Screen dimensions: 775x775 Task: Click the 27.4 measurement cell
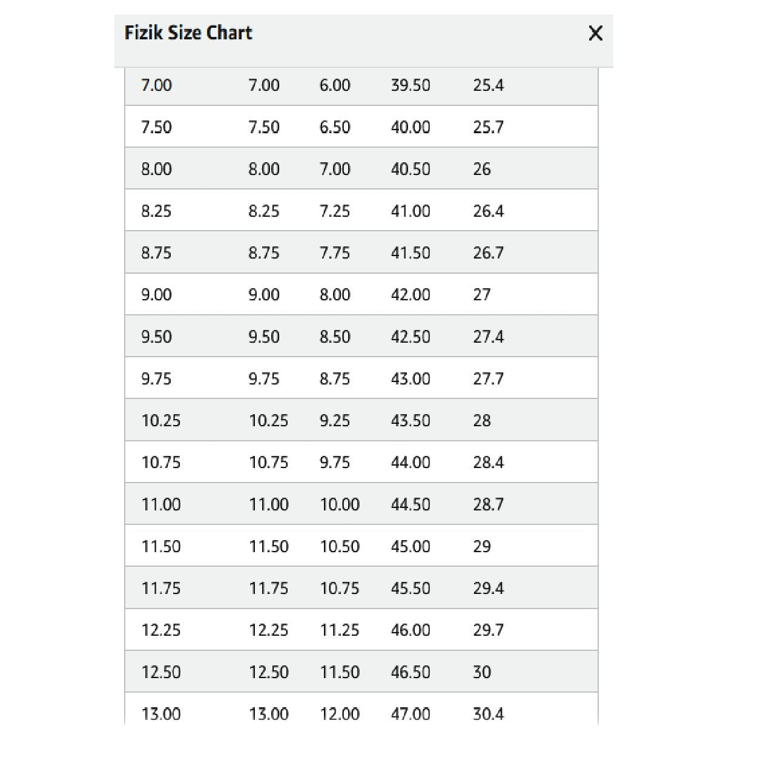tap(488, 337)
